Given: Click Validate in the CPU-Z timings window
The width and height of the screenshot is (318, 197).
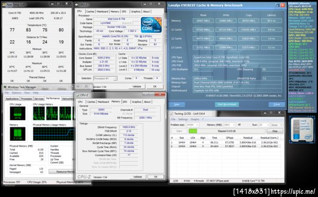Looking at the screenshot, I should coord(138,177).
